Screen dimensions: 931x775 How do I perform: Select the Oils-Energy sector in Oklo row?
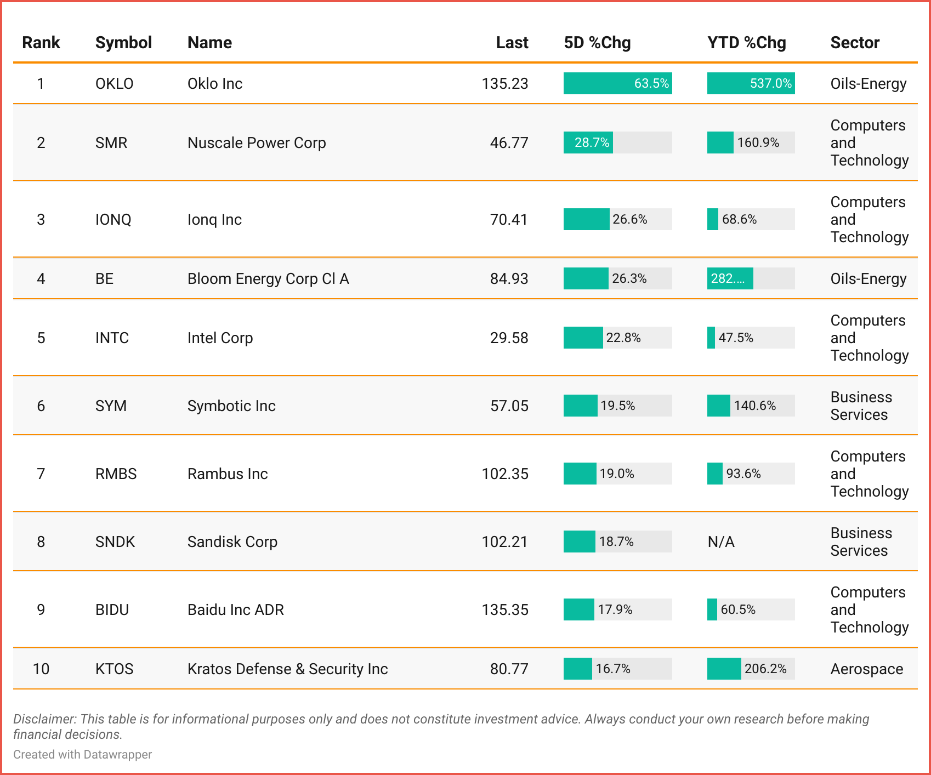click(x=868, y=83)
